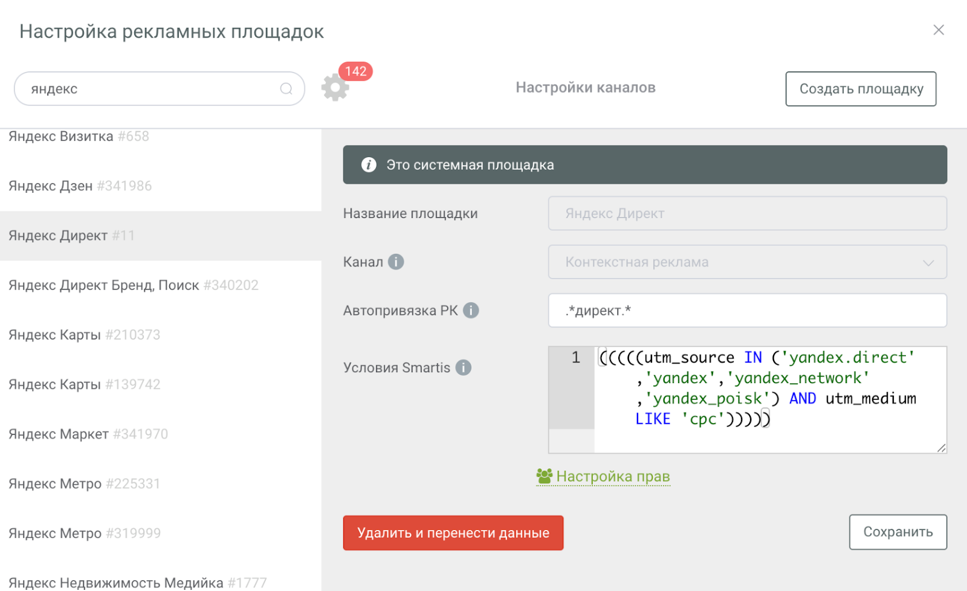This screenshot has height=591, width=967.
Task: Select Яндекс Директ #11 in list
Action: tap(160, 236)
